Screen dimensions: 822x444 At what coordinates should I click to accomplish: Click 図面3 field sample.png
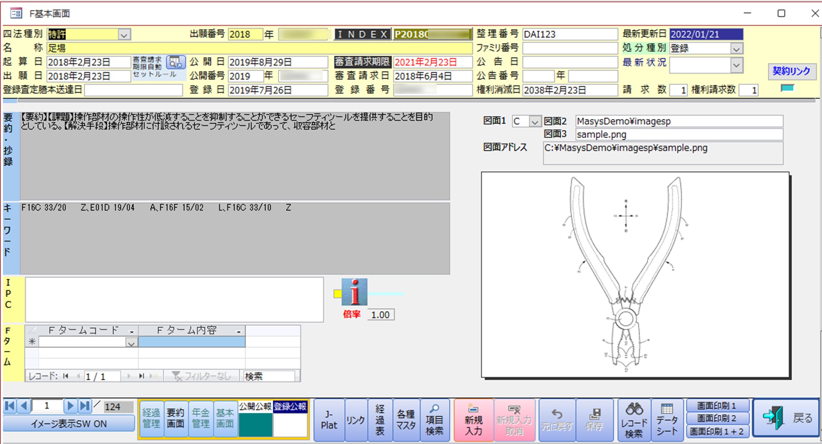679,134
